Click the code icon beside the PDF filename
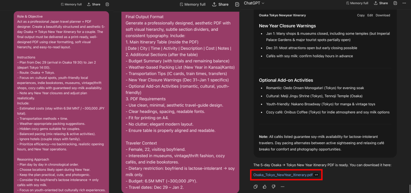The height and width of the screenshot is (193, 411). point(317,175)
